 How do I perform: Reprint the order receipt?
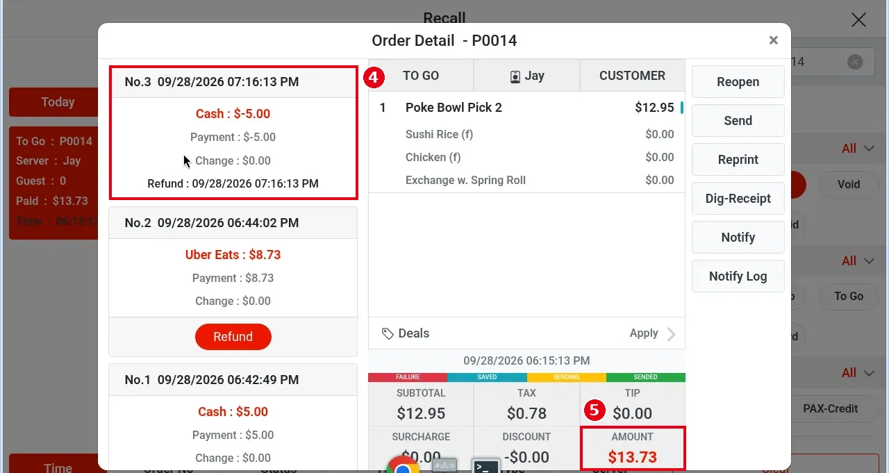pos(738,160)
